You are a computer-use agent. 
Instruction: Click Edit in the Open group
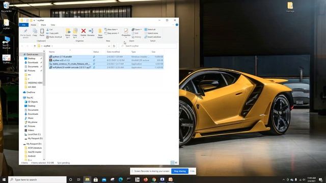135,33
